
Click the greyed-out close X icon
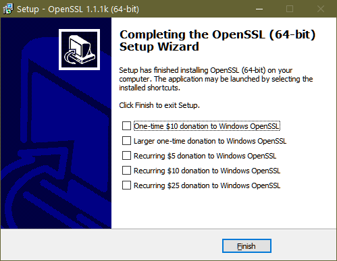pyautogui.click(x=321, y=9)
